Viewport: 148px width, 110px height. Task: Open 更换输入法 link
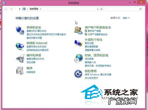[90, 62]
